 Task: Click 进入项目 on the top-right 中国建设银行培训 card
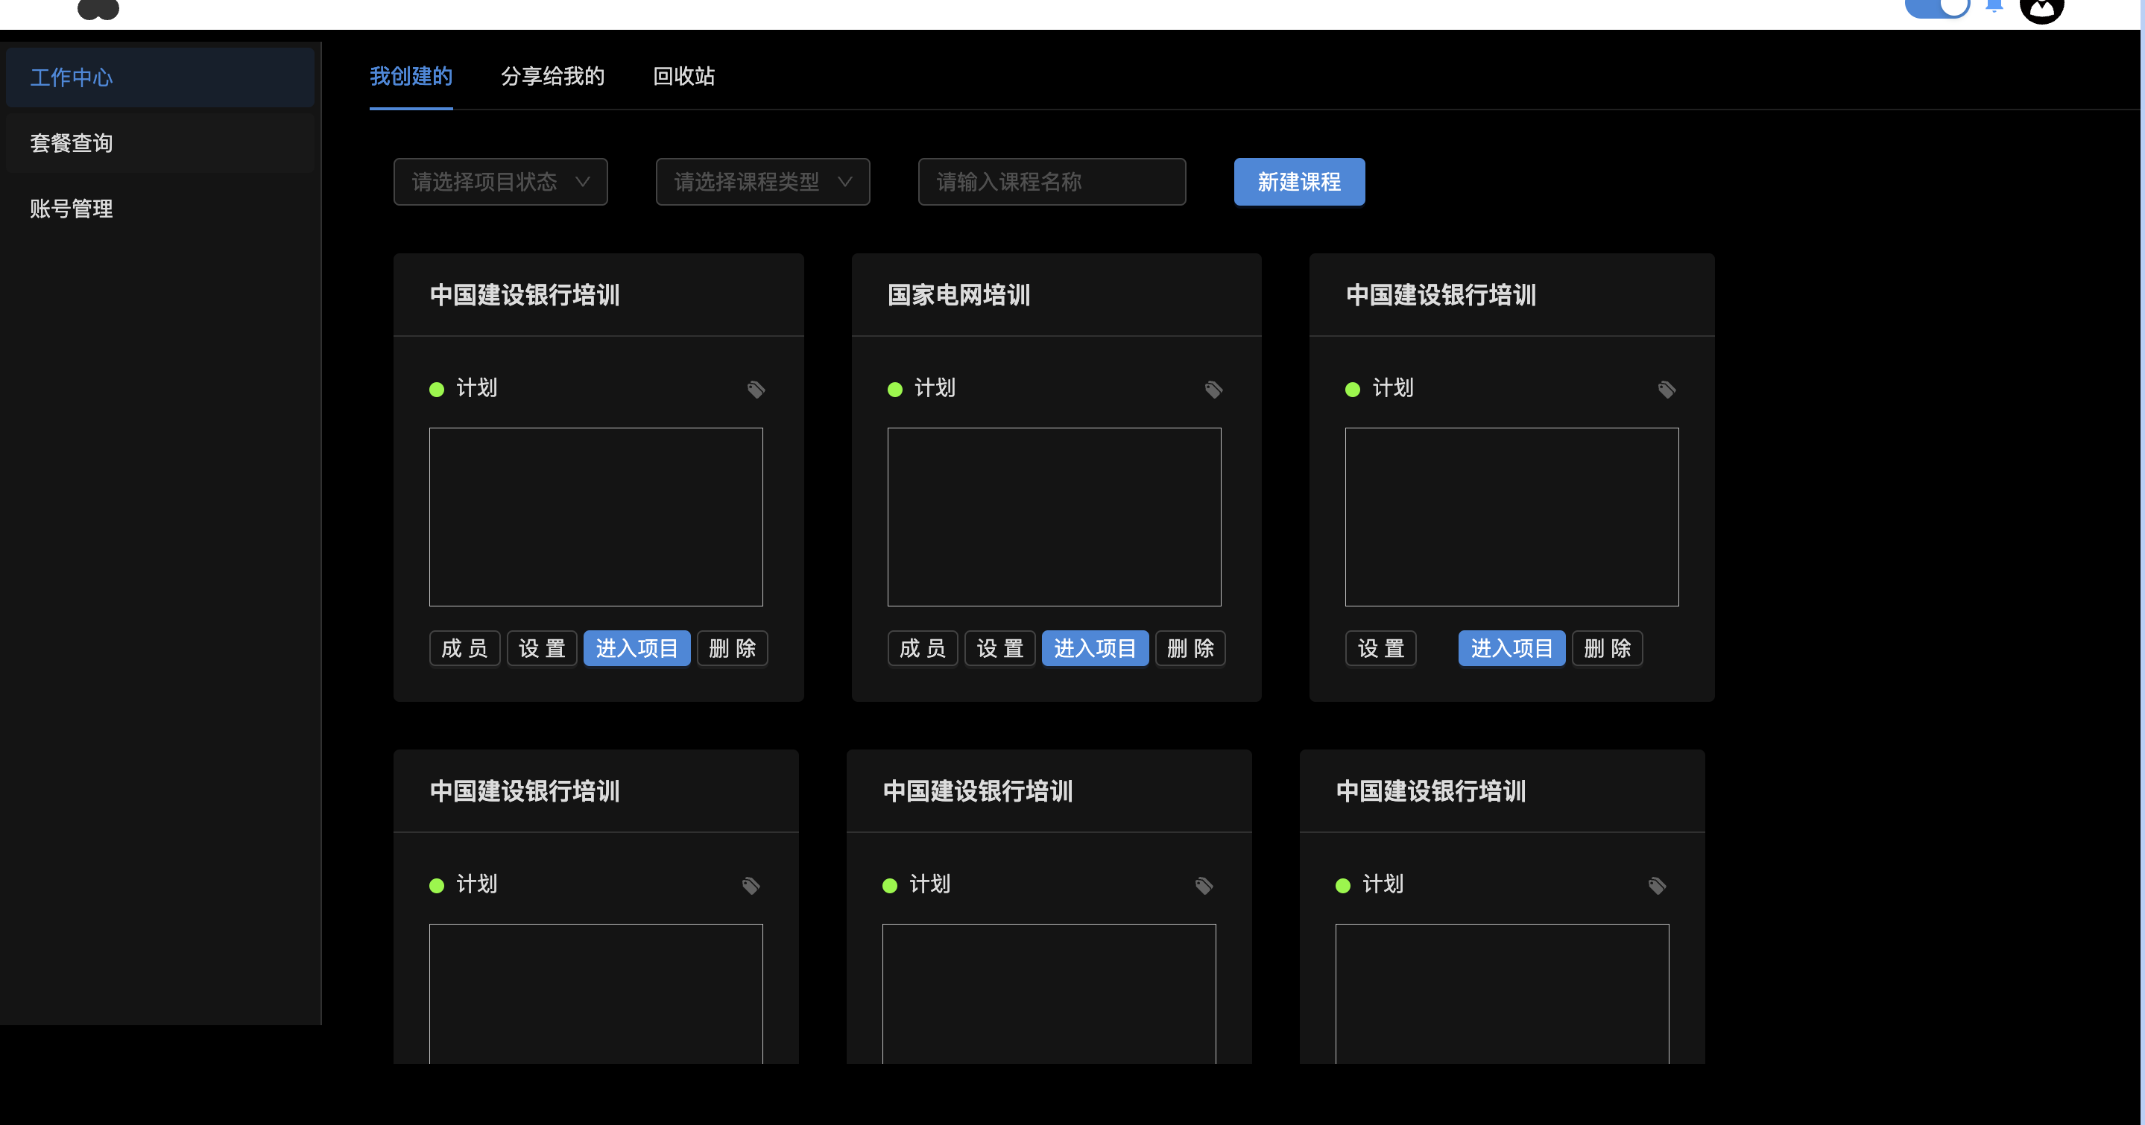coord(1512,648)
